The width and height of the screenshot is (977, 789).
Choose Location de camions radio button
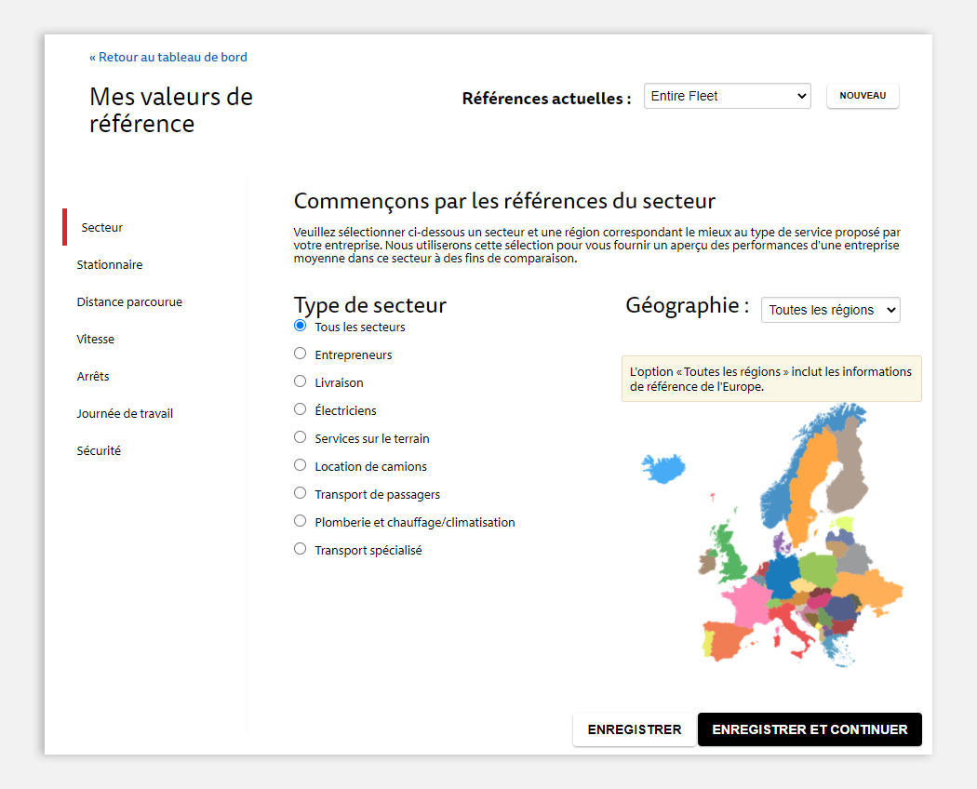point(300,465)
